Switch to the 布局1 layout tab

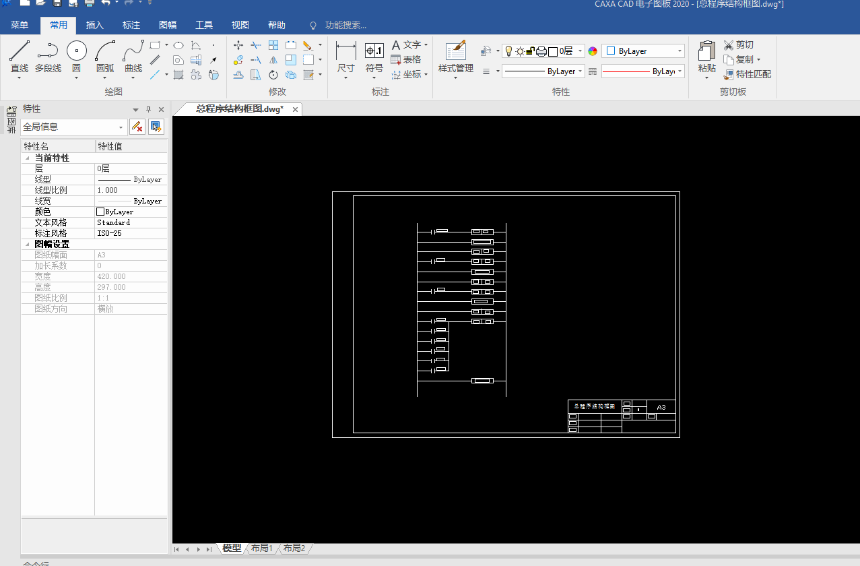[261, 548]
